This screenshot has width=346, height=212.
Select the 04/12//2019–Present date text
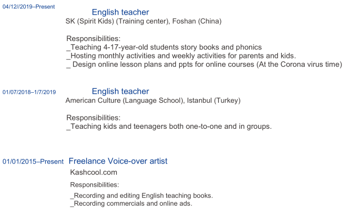[29, 7]
